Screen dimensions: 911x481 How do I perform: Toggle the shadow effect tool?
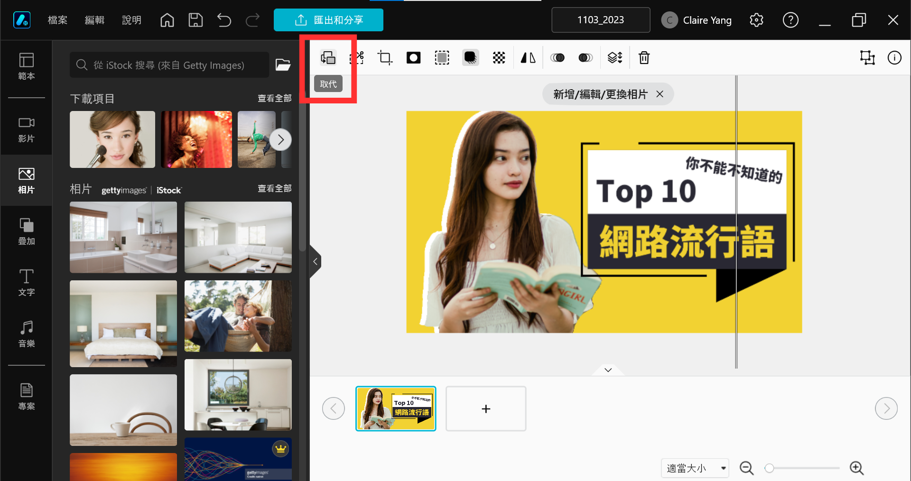point(470,58)
